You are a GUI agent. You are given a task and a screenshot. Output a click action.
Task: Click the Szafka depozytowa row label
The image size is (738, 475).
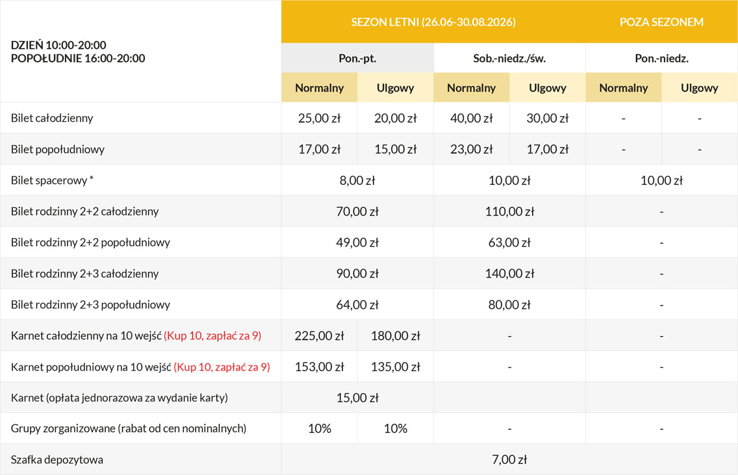(x=57, y=460)
